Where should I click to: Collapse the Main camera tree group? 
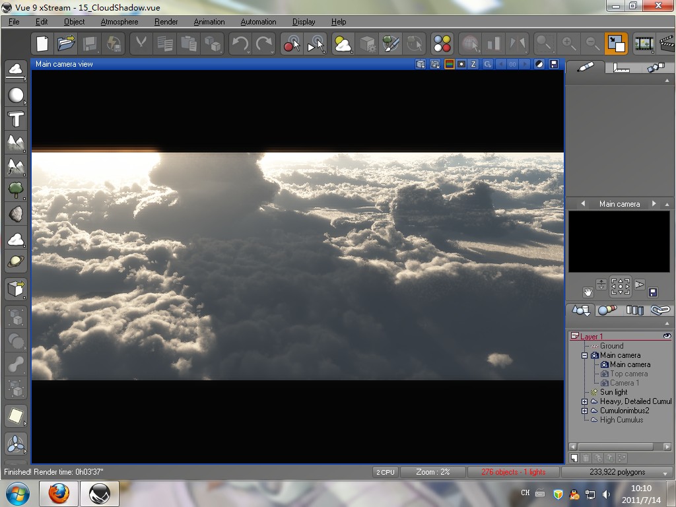[584, 355]
